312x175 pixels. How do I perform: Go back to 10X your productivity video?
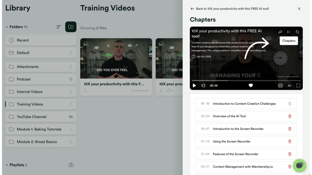pyautogui.click(x=230, y=9)
